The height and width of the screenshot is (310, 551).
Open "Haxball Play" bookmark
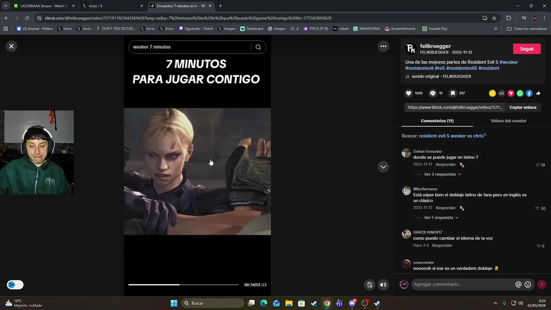435,29
